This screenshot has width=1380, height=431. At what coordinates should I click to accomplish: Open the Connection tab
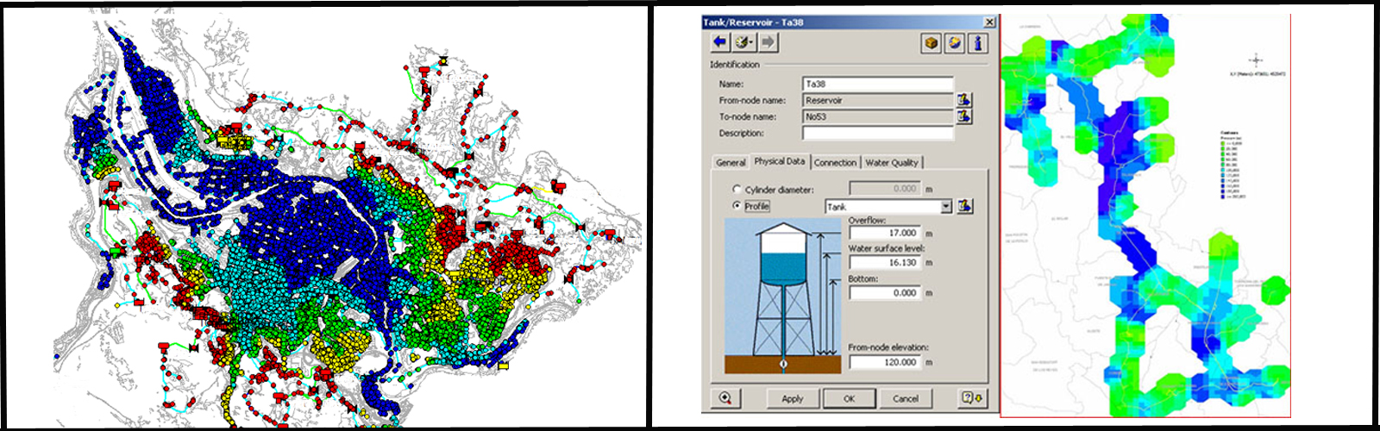[835, 162]
